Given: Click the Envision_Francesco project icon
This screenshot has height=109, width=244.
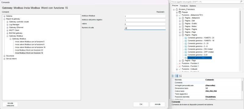Looking at the screenshot, I should [177, 9].
